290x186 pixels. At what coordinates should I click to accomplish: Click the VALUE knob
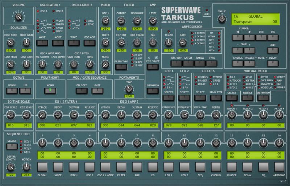[222, 19]
